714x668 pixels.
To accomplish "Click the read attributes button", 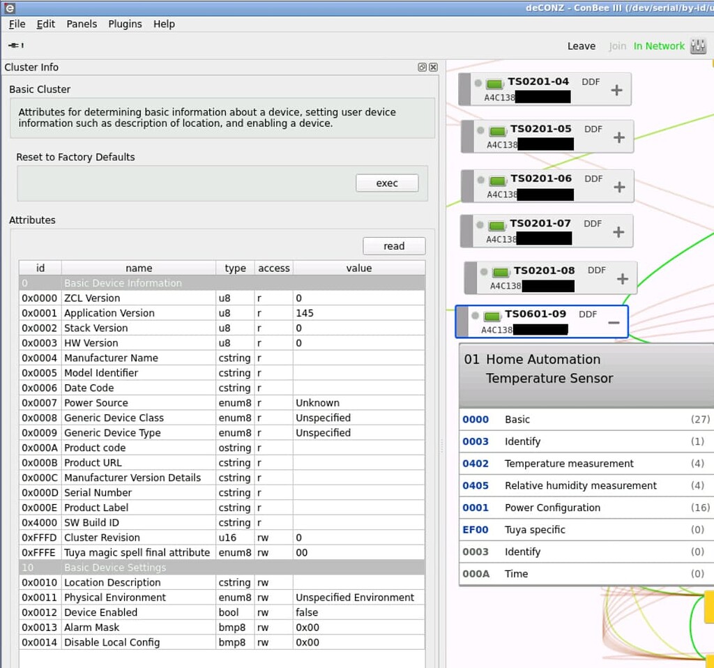I will (x=393, y=246).
